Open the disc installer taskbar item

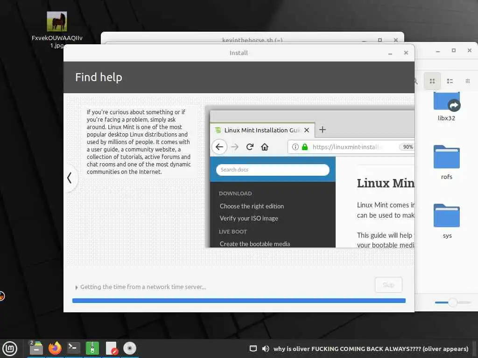pyautogui.click(x=130, y=348)
